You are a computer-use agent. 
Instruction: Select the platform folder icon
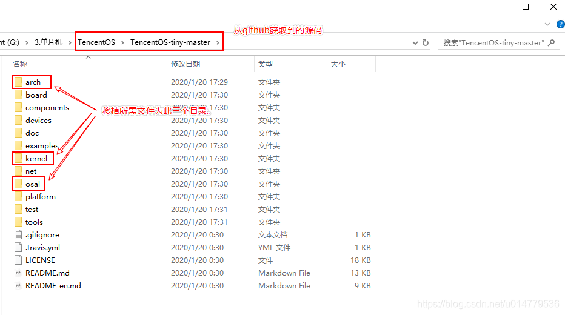[18, 196]
